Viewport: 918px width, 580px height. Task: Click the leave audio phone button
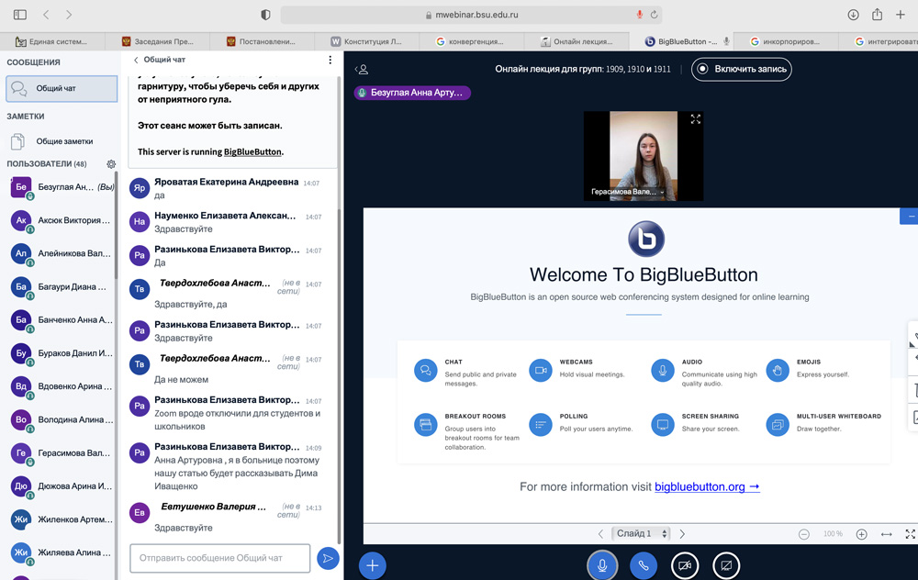click(644, 565)
